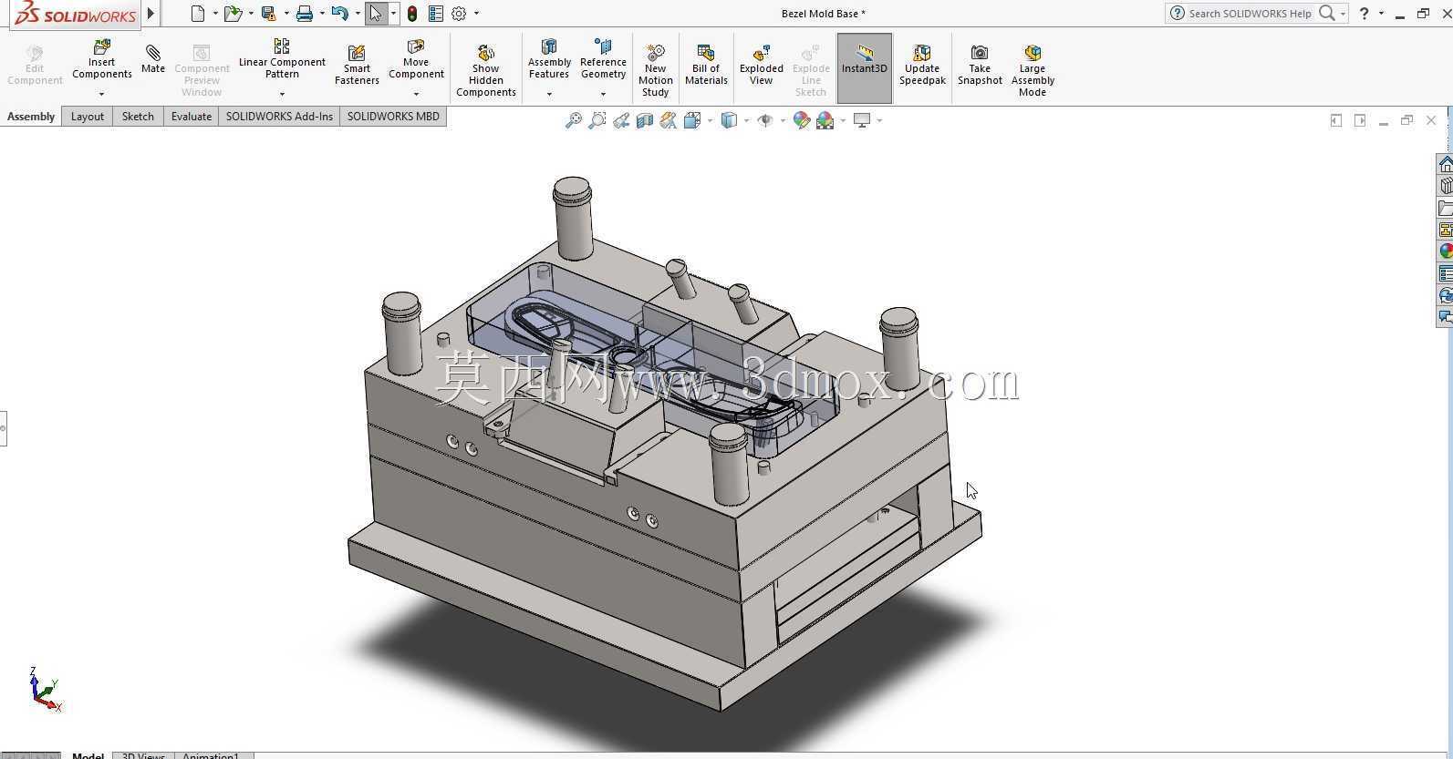Choose the Select arrow cursor tool
The height and width of the screenshot is (759, 1453).
point(376,14)
